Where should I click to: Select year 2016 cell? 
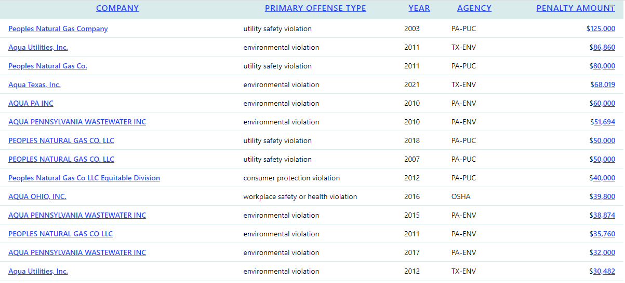pos(412,196)
